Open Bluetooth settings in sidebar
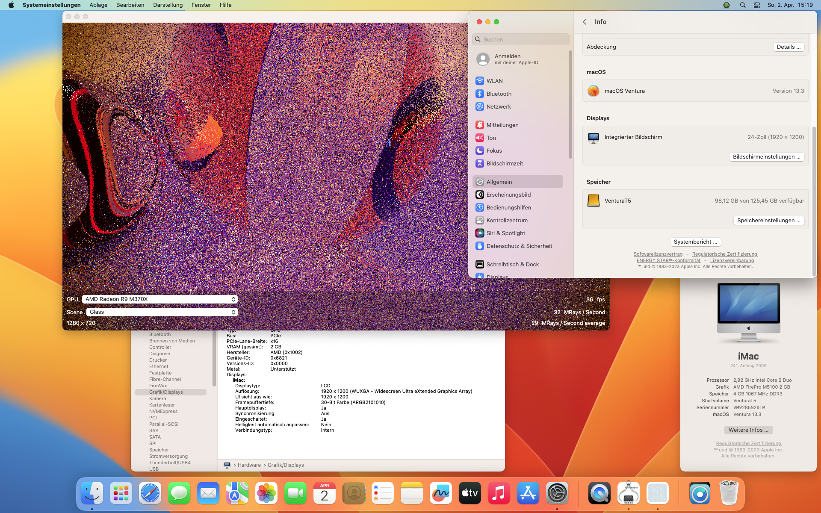Viewport: 821px width, 513px height. pos(499,94)
